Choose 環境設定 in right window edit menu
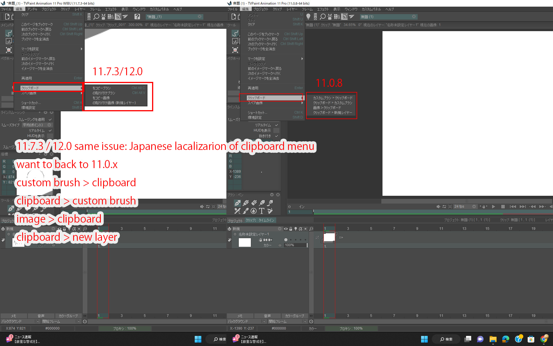 (275, 117)
